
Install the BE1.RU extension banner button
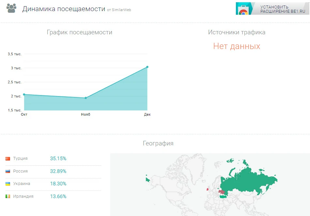pos(272,8)
